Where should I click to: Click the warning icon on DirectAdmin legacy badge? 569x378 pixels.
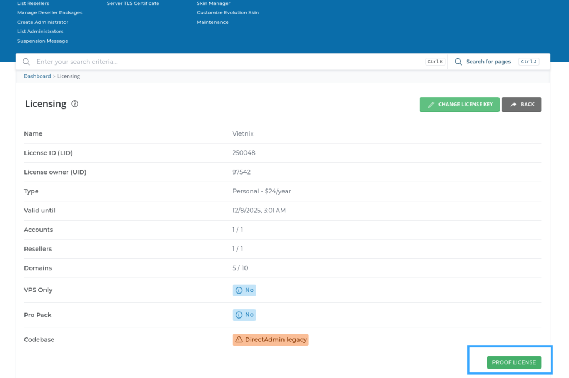[239, 339]
